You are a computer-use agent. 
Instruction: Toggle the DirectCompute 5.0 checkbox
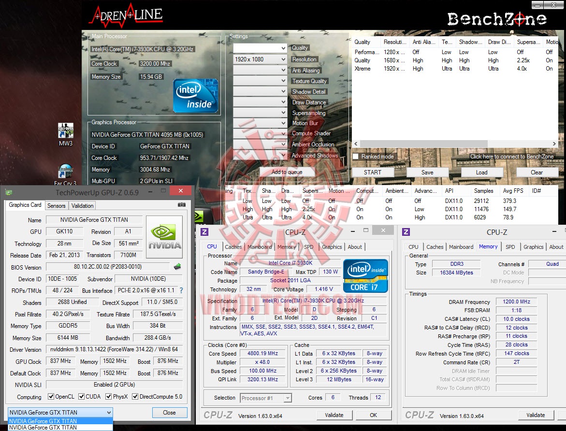135,396
